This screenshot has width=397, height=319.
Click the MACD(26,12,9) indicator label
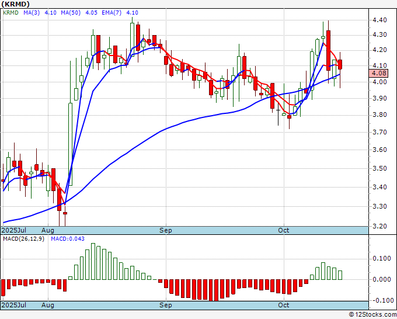tap(23, 239)
